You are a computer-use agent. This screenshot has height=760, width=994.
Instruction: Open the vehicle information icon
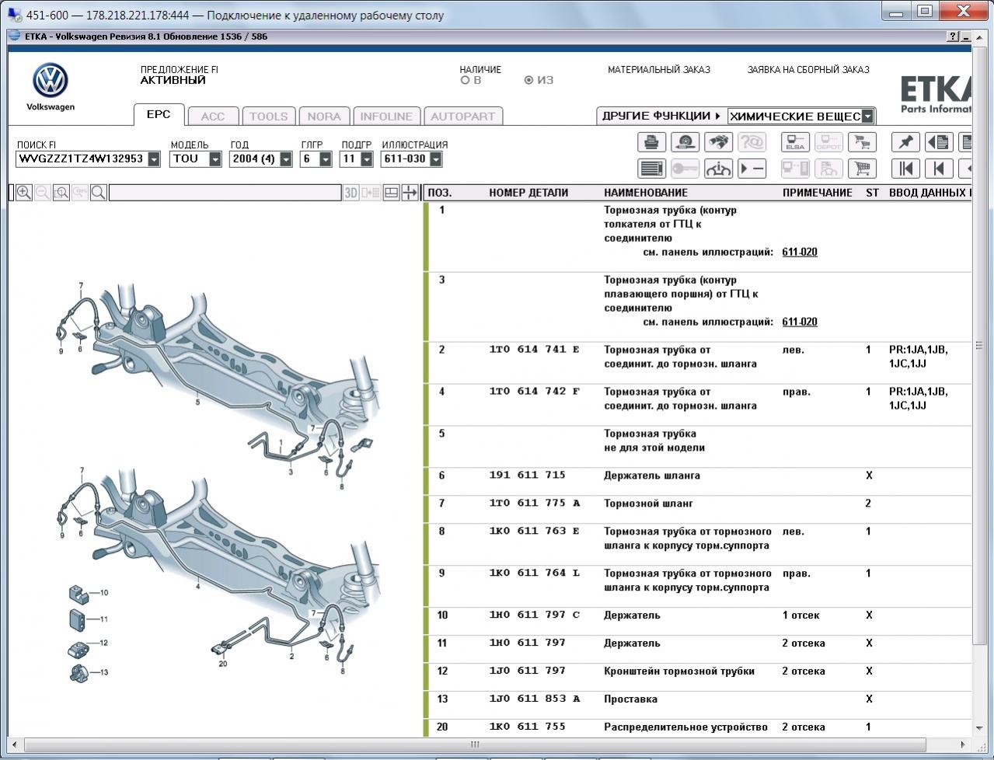(718, 169)
